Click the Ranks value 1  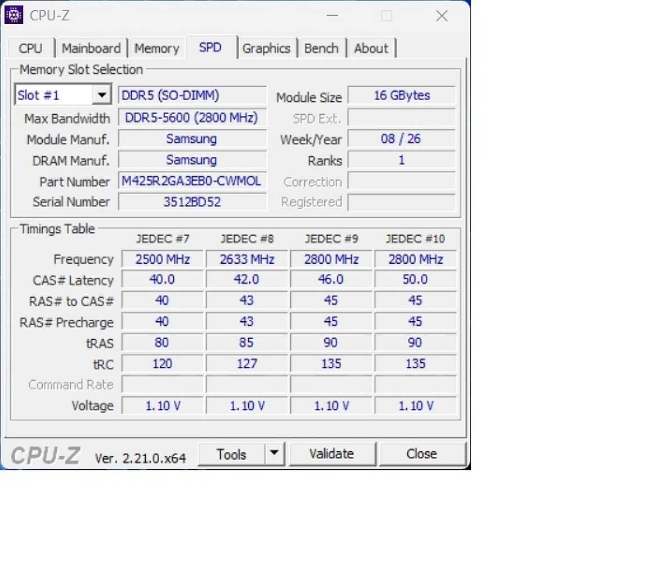point(402,160)
